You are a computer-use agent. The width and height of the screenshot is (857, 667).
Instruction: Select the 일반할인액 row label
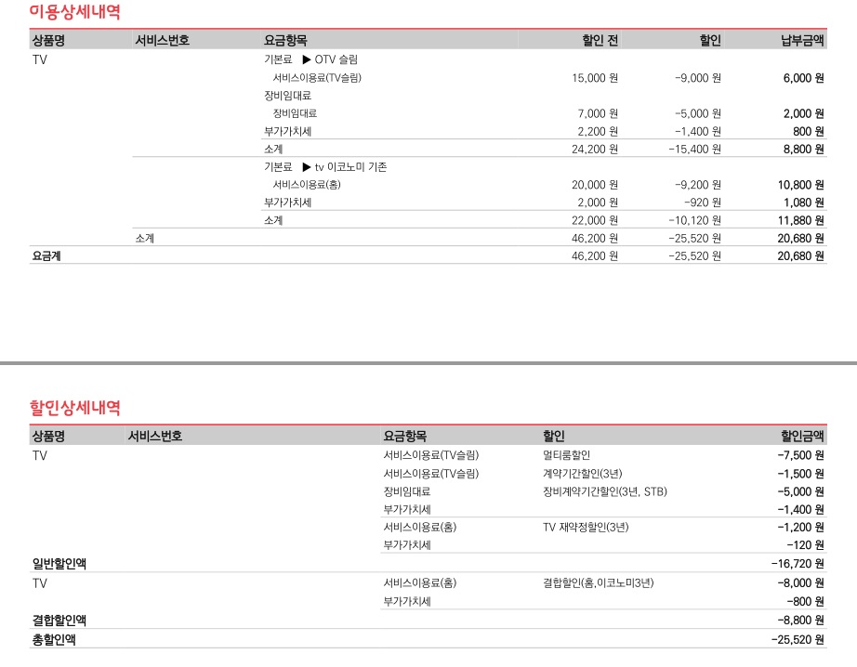[59, 563]
